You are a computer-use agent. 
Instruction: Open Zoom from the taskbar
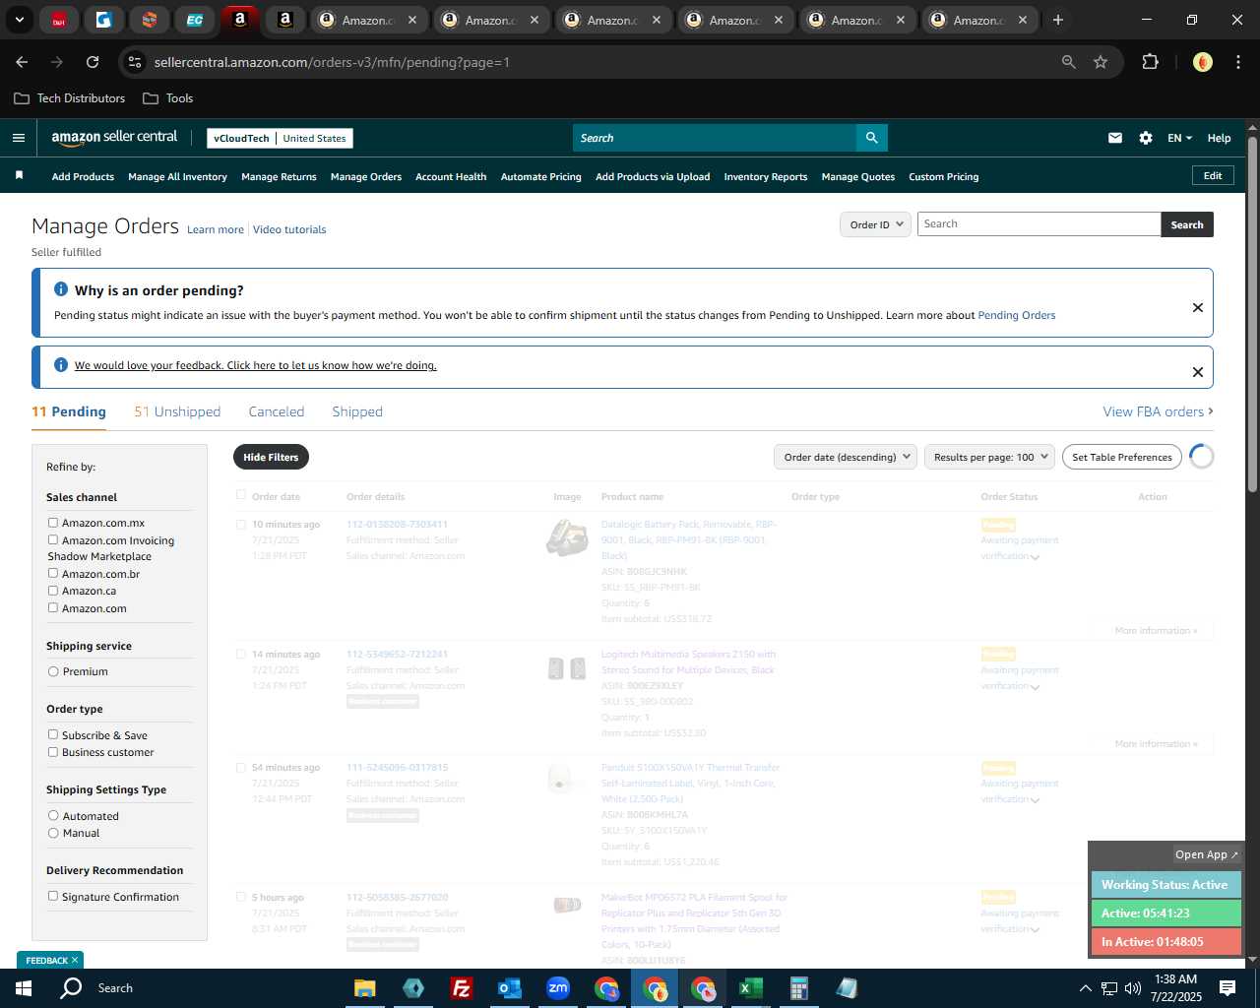(x=558, y=988)
